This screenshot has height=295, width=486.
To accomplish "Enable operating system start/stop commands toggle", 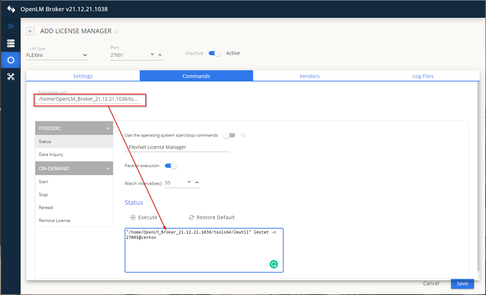I will click(230, 135).
